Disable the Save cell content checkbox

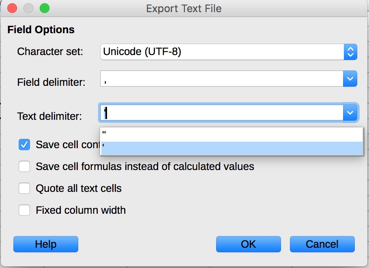point(24,145)
